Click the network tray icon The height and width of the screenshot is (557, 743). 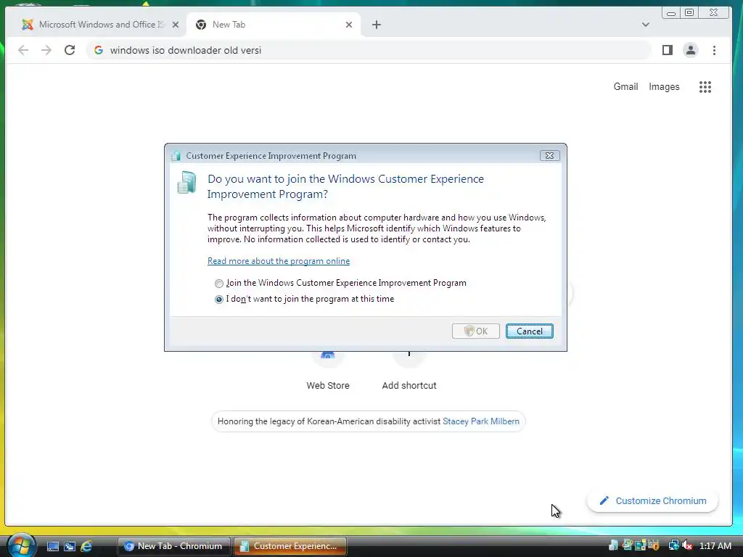673,545
